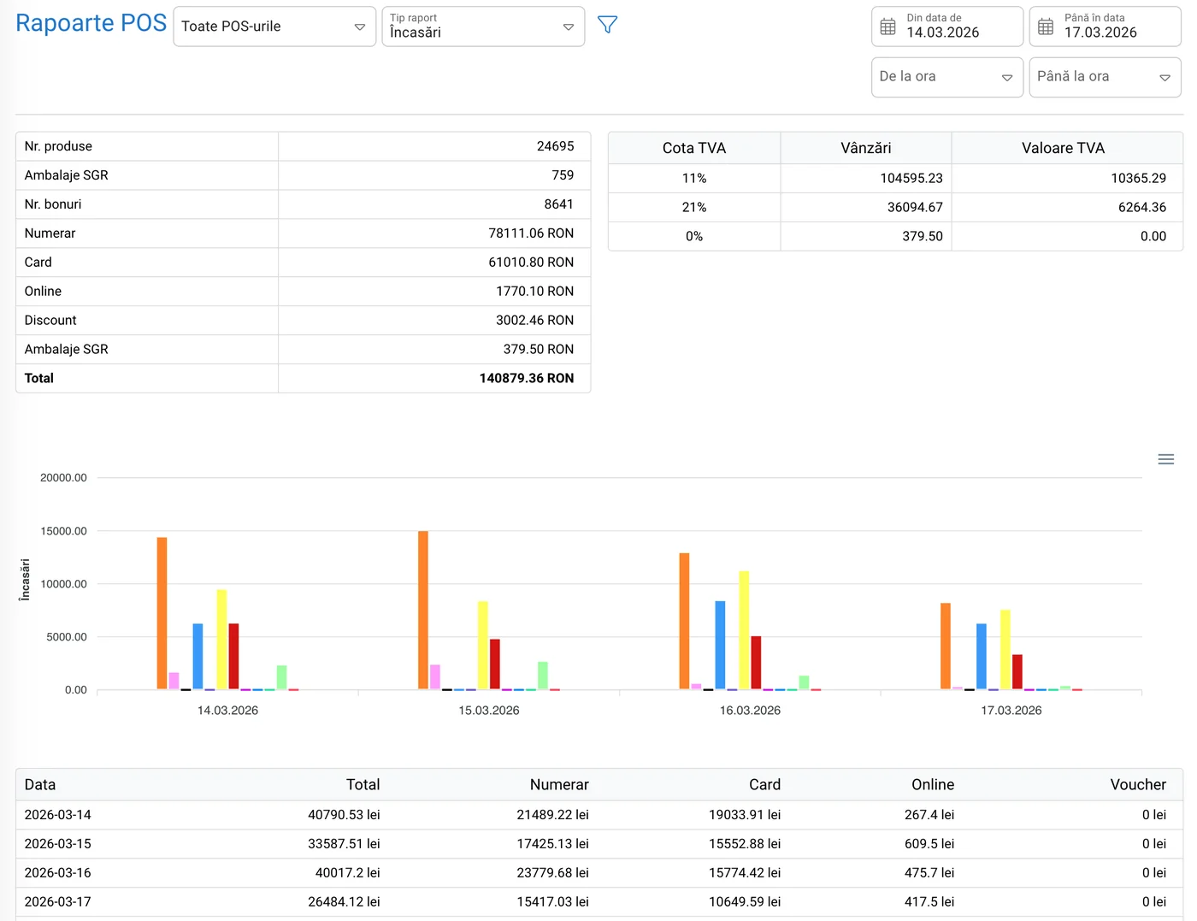
Task: Click the funnel filter icon
Action: (x=607, y=25)
